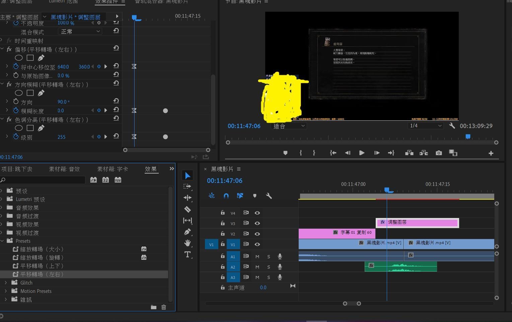Screen dimensions: 512x322
Task: Step forward one frame in Program monitor
Action: (x=377, y=153)
